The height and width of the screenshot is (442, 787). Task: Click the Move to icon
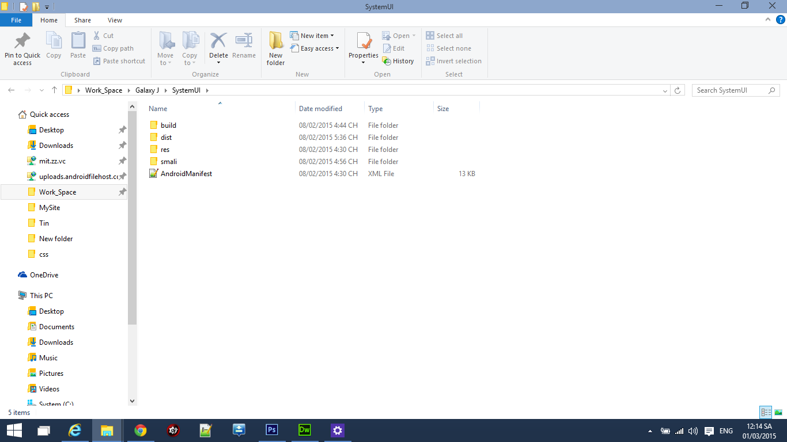pos(166,41)
